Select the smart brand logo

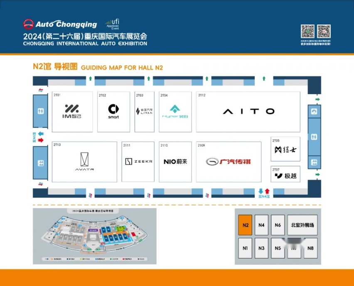click(x=113, y=111)
